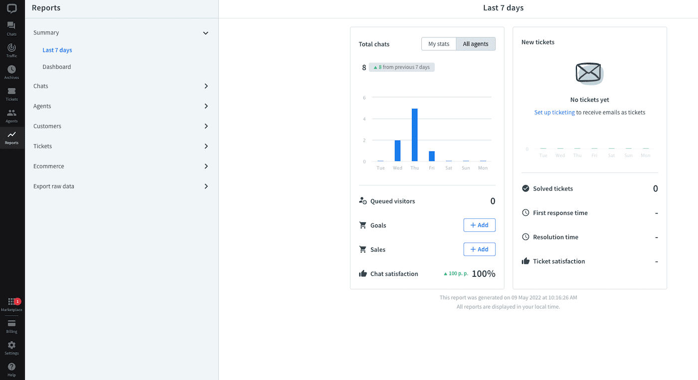
Task: Open Chats from the left sidebar
Action: (11, 28)
